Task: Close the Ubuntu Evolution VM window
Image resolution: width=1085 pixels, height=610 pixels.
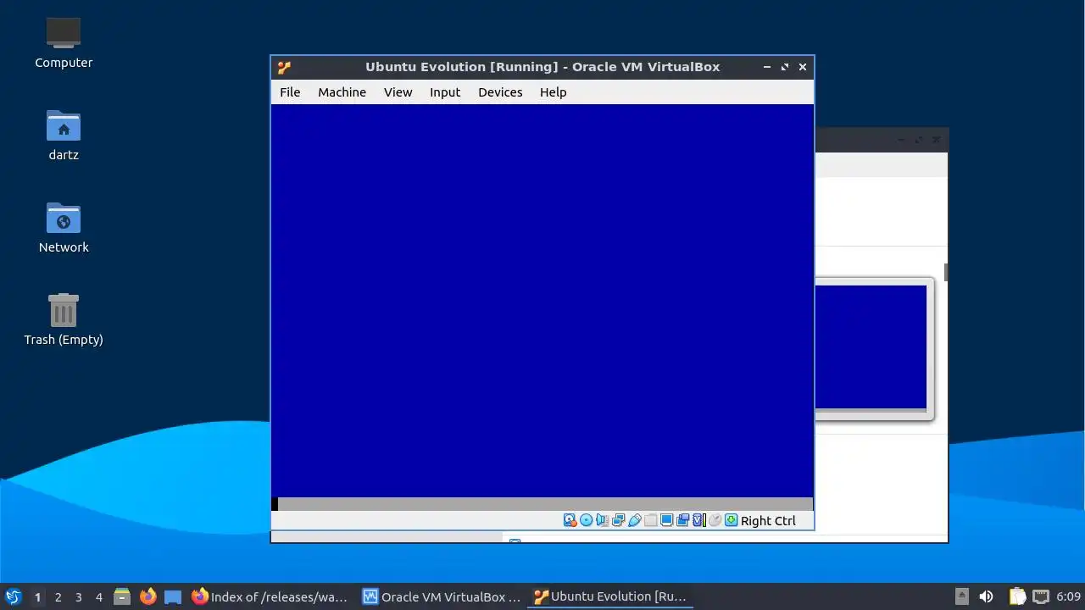Action: [x=803, y=67]
